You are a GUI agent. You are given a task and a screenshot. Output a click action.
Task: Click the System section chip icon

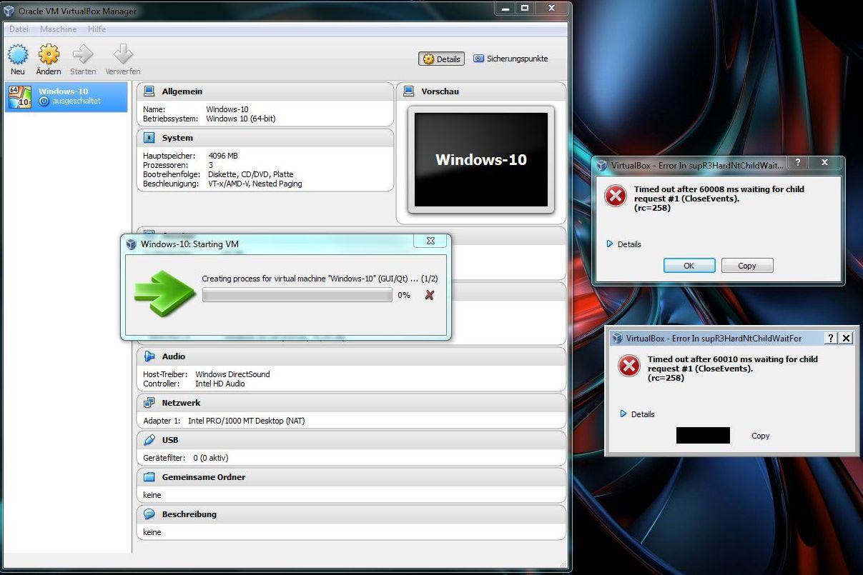149,138
